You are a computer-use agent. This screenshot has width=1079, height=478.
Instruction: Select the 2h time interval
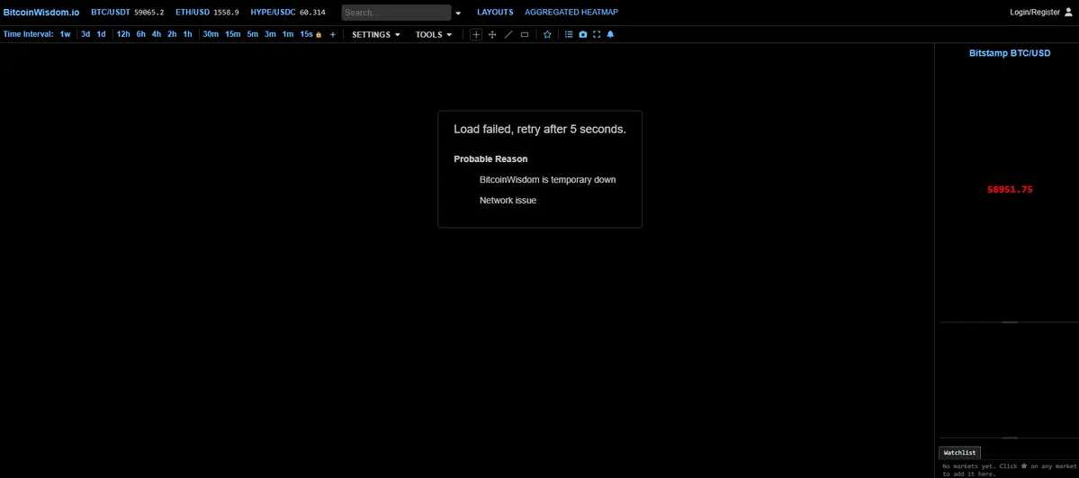172,34
